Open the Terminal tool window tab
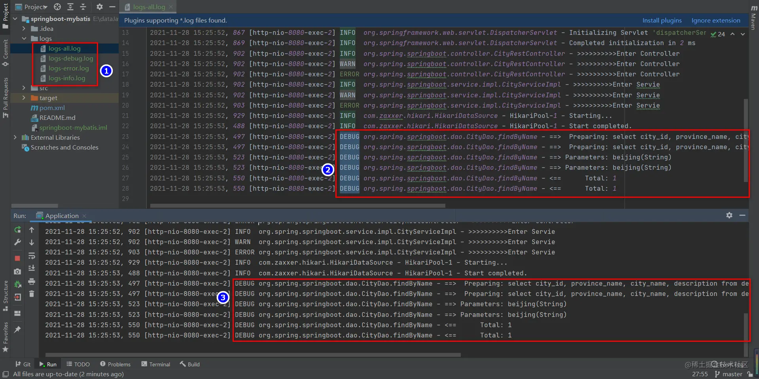 (x=156, y=364)
